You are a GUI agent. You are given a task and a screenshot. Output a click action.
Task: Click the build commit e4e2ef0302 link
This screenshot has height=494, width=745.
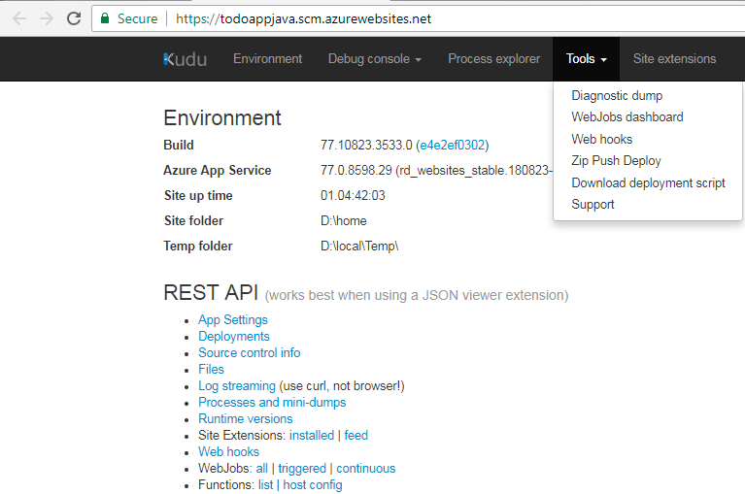click(x=452, y=146)
